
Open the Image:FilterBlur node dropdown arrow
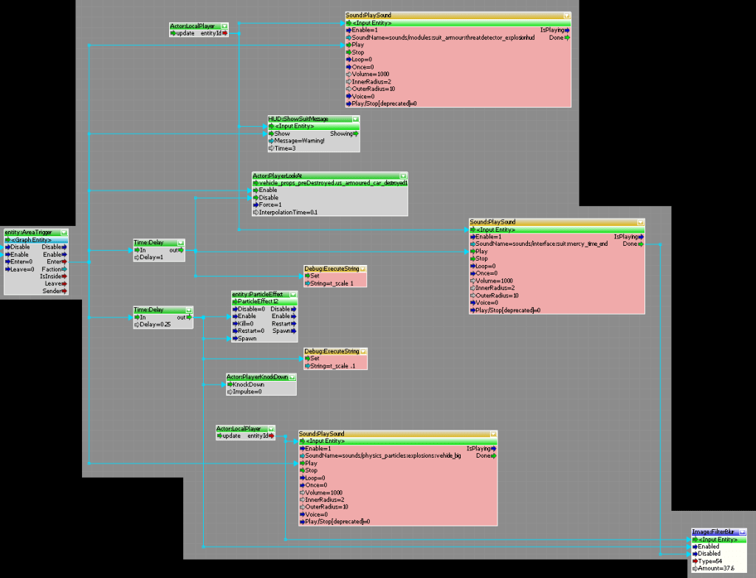[x=741, y=531]
